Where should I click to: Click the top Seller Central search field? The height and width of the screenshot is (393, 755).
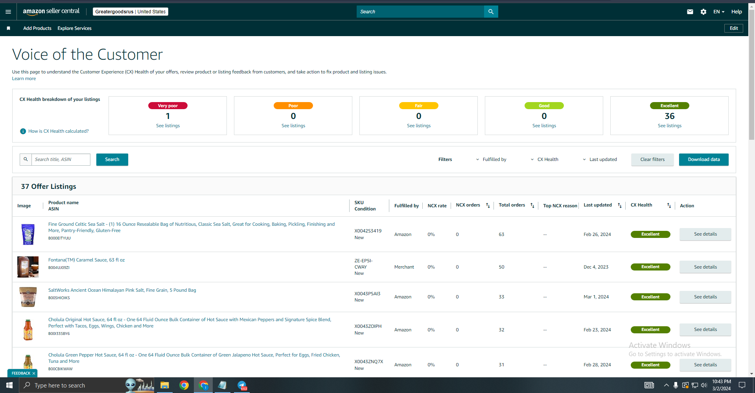[420, 12]
